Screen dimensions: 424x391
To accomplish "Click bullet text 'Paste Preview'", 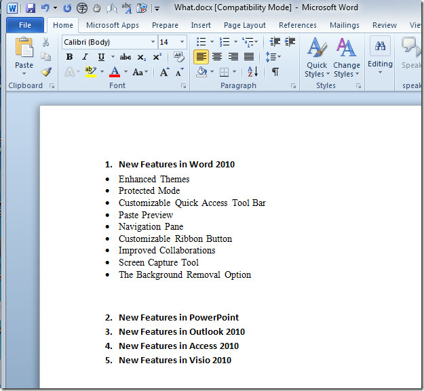I will click(146, 215).
